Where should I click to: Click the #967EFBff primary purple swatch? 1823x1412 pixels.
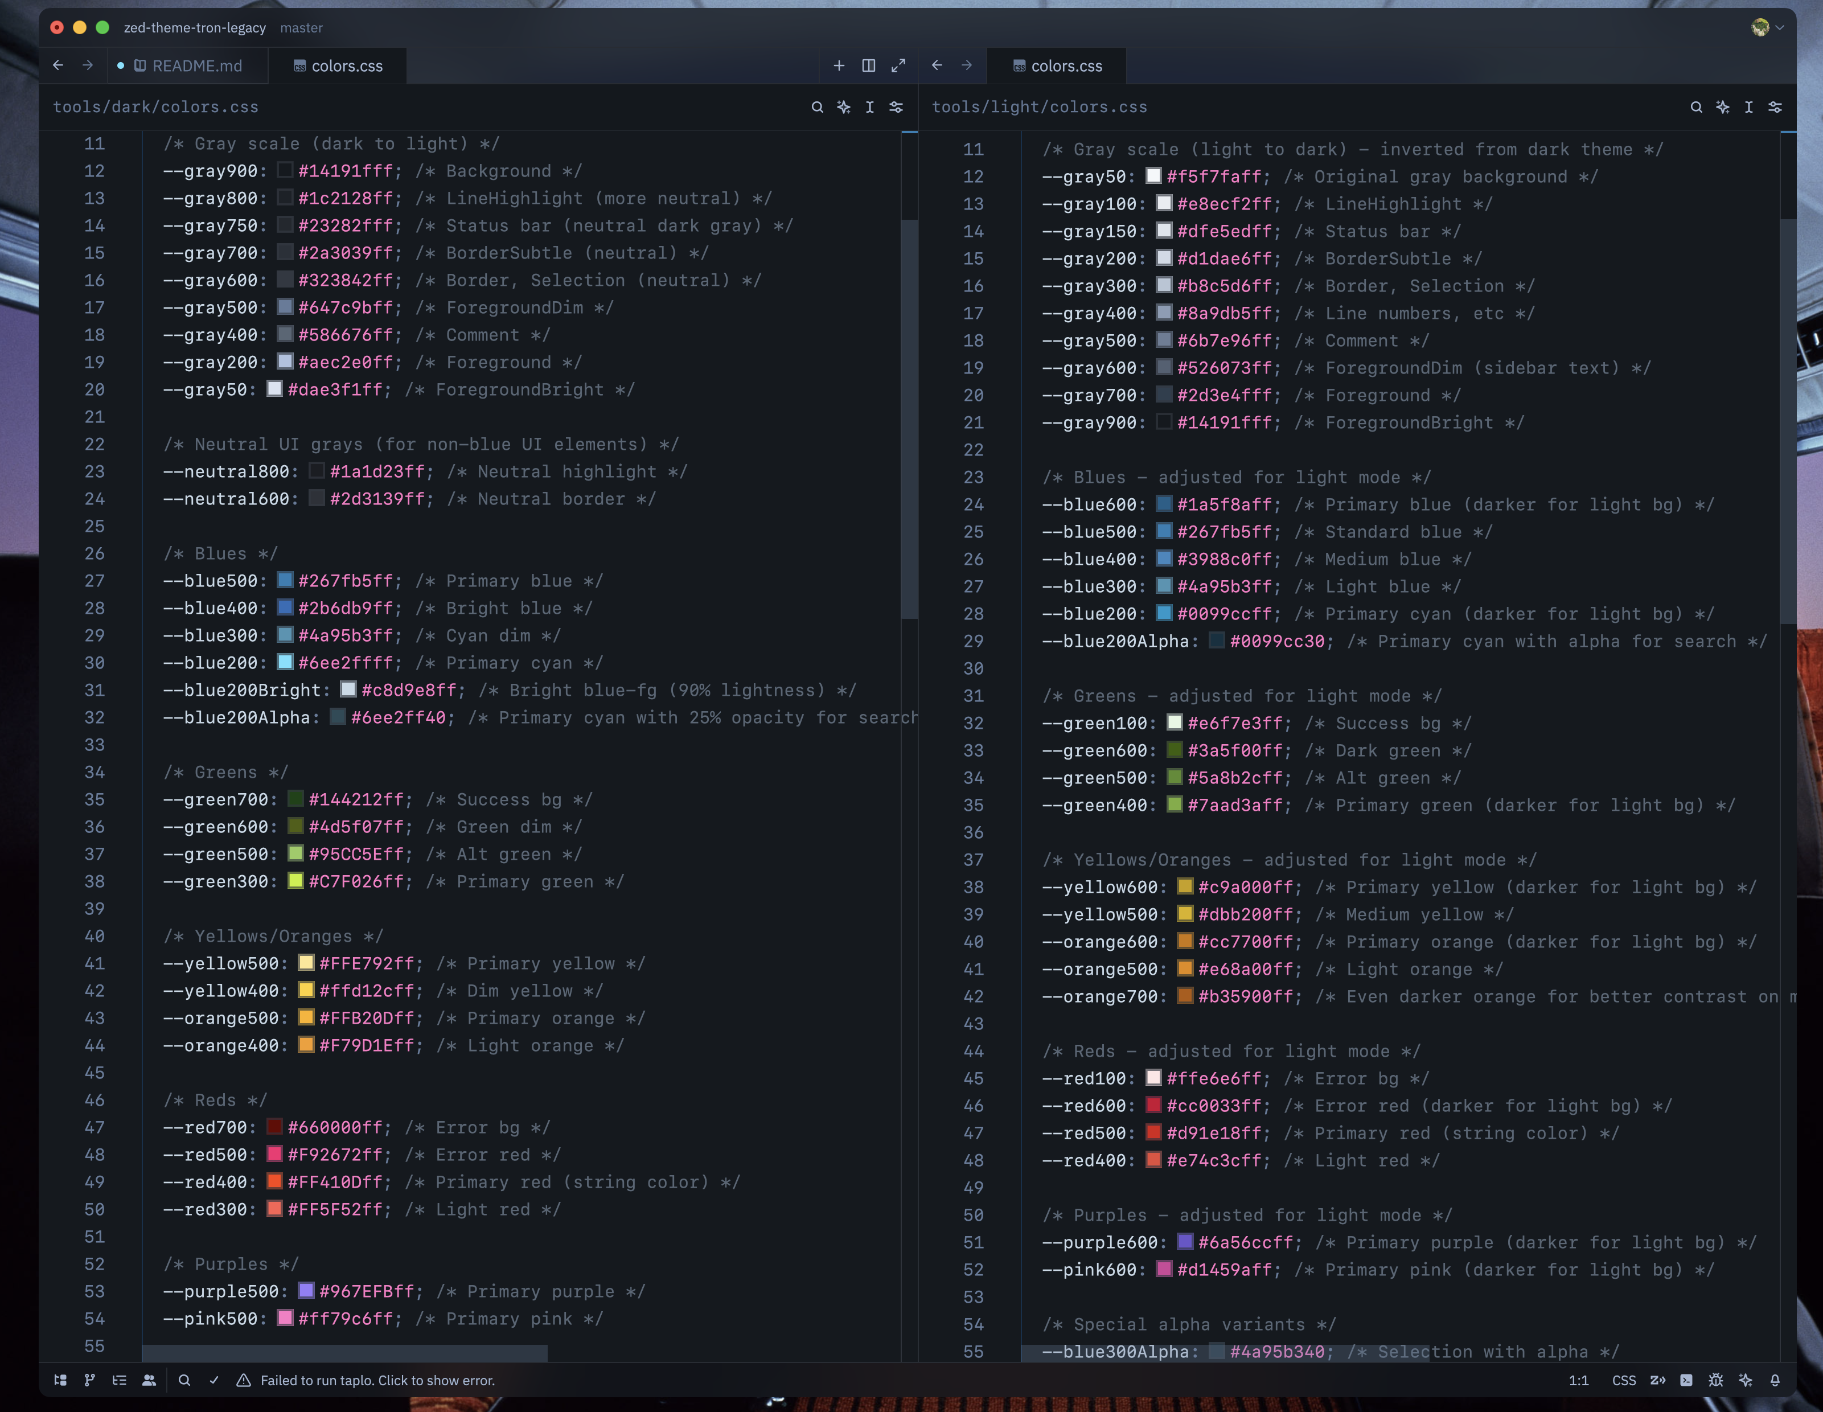[306, 1291]
